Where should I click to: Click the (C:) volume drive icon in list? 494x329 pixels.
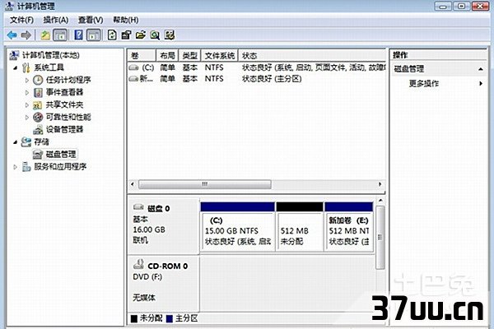133,67
